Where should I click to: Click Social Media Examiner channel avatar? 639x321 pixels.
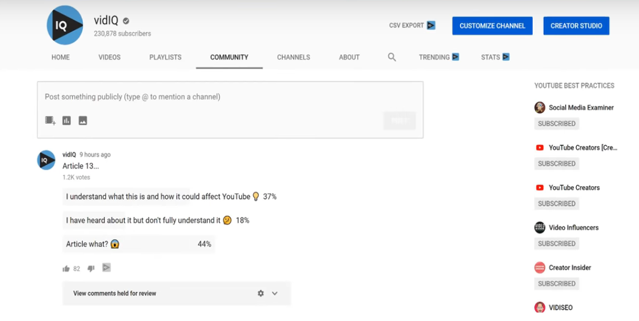pos(540,107)
